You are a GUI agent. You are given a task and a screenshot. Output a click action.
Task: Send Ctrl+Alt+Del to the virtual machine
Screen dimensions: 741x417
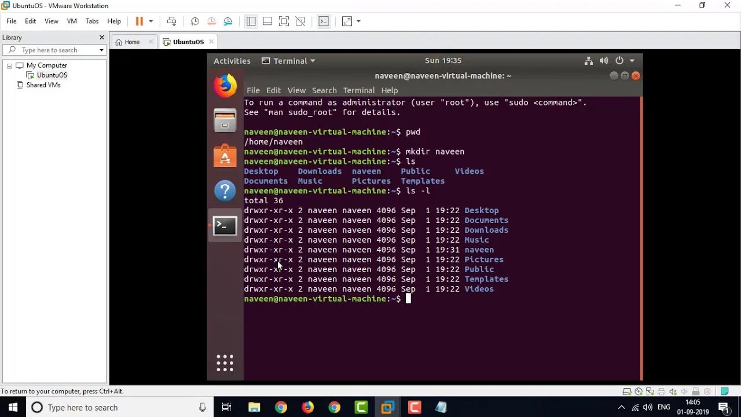171,21
